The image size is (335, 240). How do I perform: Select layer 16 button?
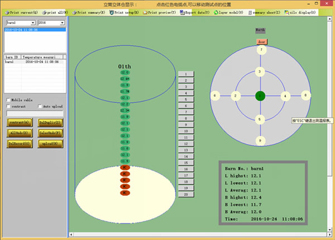pyautogui.click(x=186, y=169)
